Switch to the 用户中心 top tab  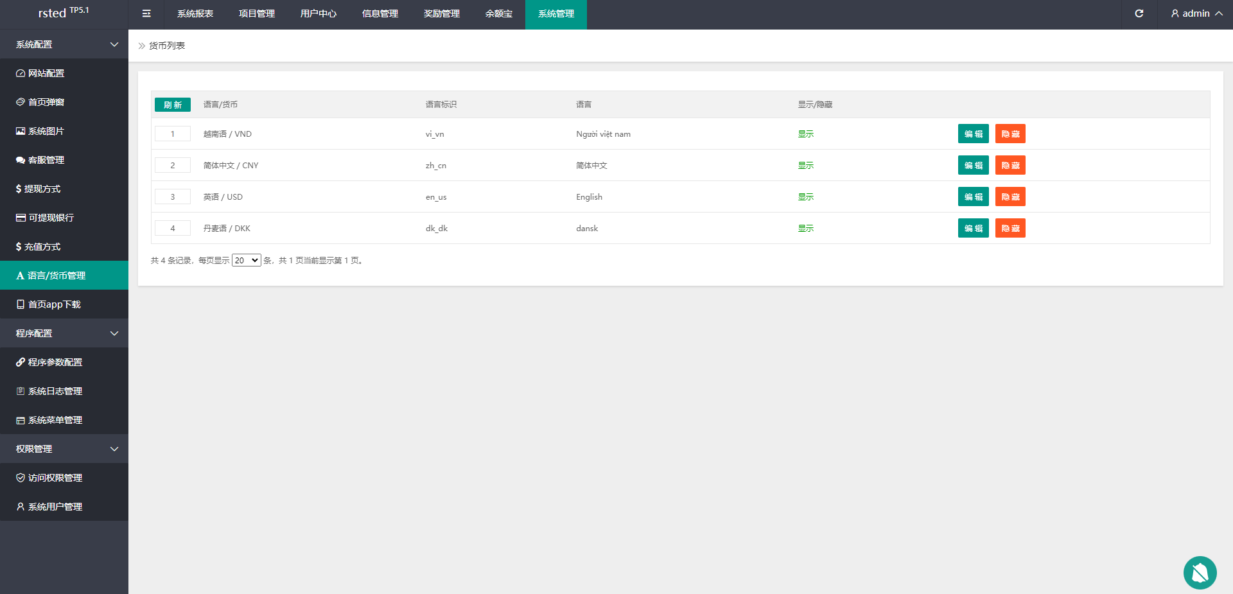[318, 13]
